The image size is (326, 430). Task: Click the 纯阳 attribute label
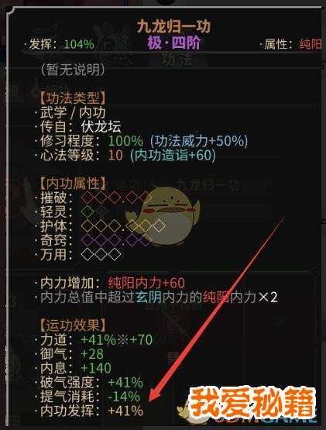[x=311, y=44]
